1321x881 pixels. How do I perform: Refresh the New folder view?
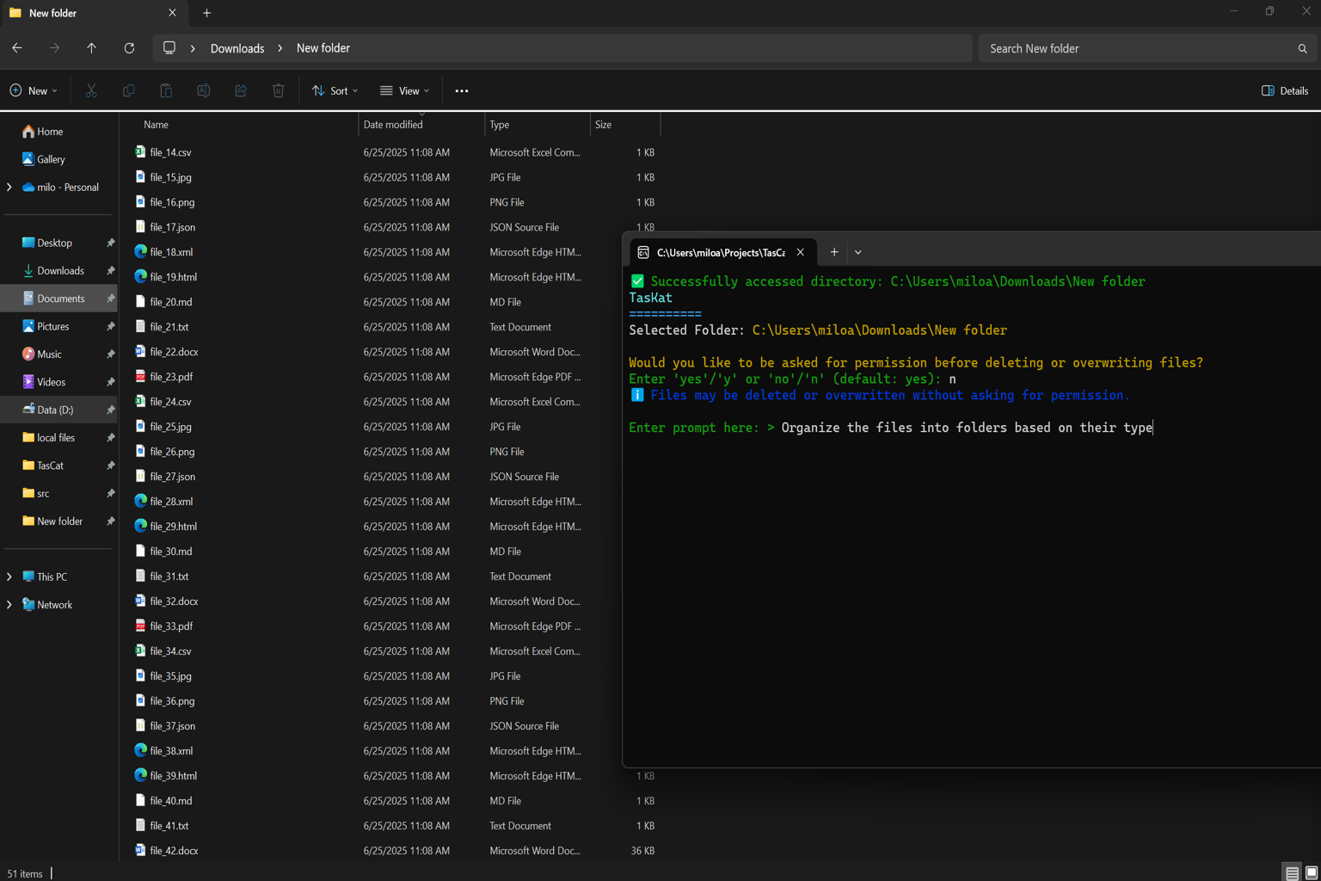click(x=129, y=48)
